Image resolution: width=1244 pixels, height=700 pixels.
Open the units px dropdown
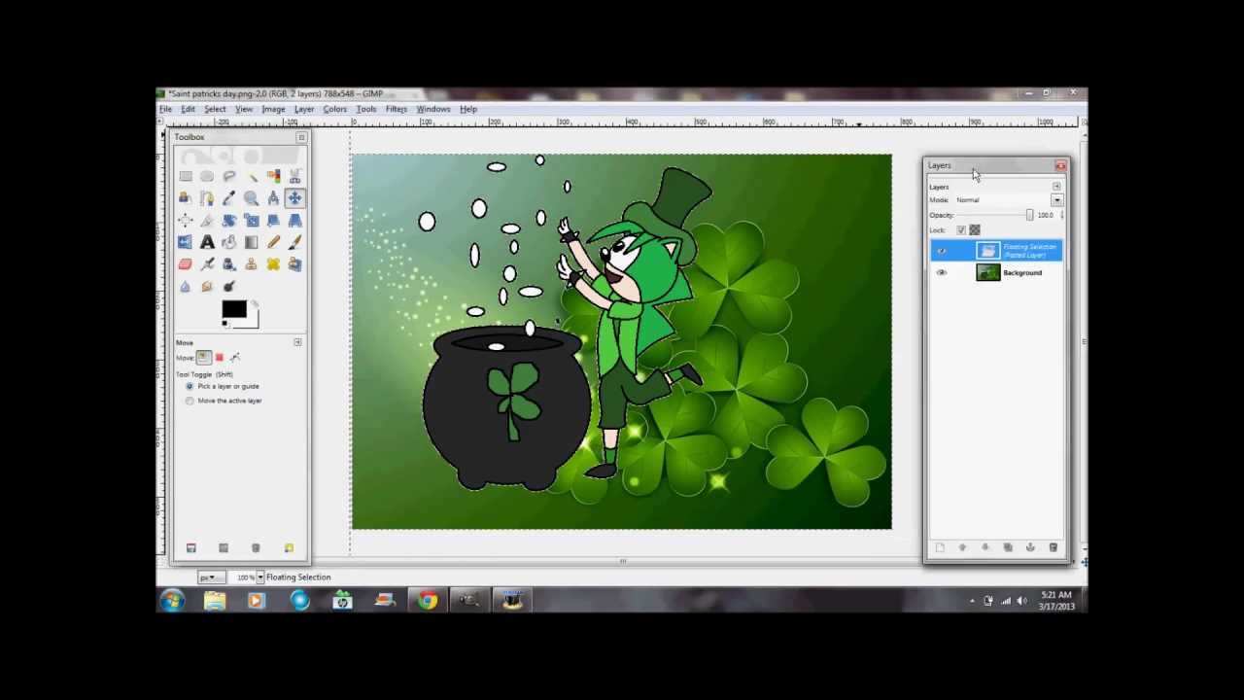pyautogui.click(x=208, y=577)
